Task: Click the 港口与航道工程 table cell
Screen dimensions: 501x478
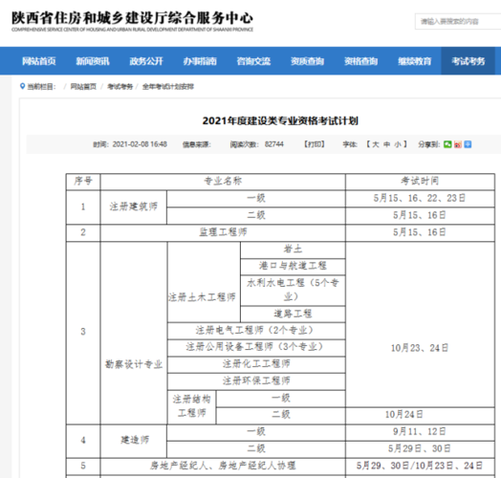Action: click(293, 266)
